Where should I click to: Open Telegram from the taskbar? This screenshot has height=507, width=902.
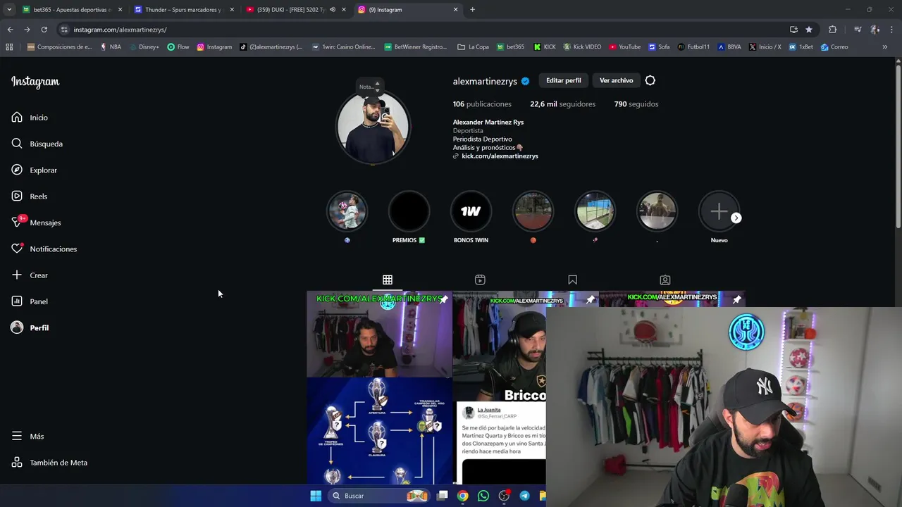pos(524,496)
